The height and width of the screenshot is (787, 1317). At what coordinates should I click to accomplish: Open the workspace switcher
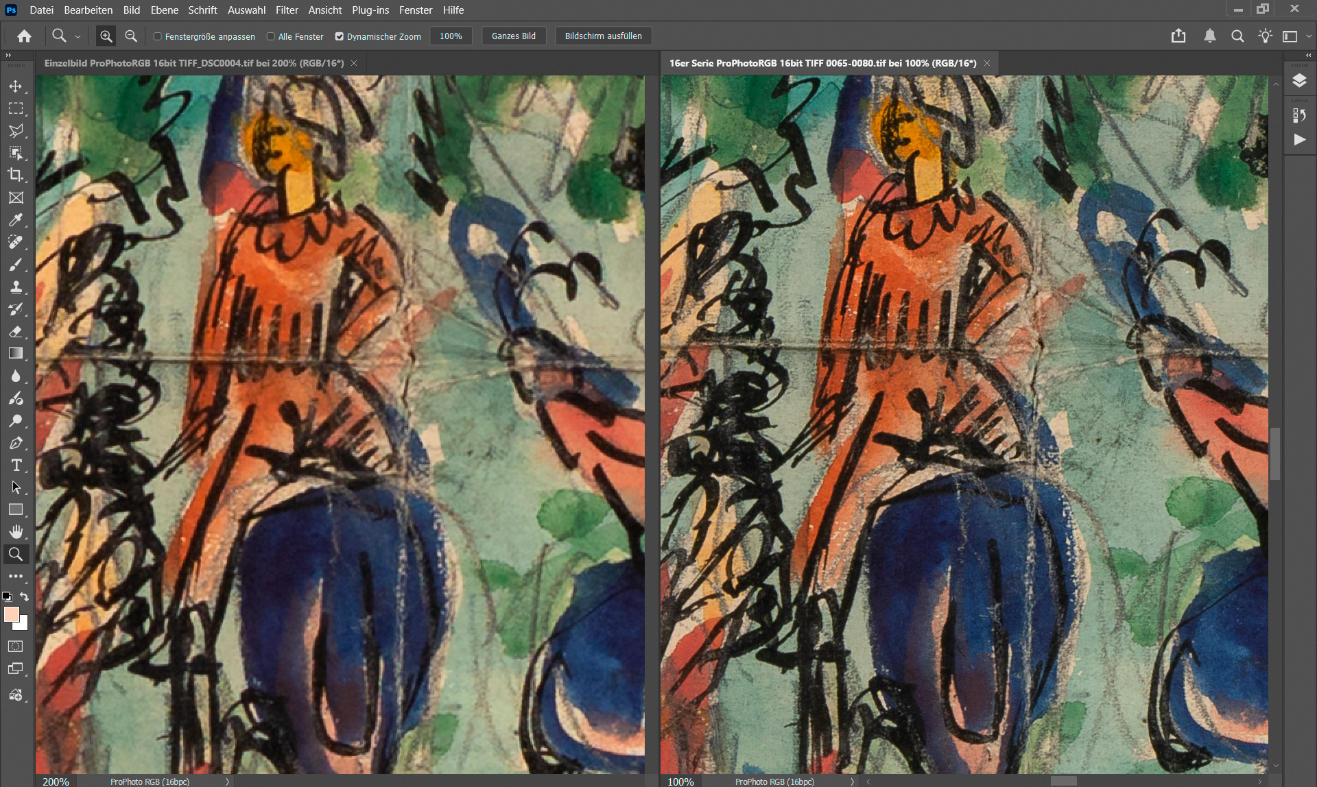click(1290, 36)
